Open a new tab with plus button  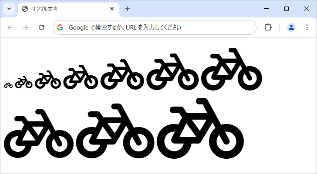(128, 9)
